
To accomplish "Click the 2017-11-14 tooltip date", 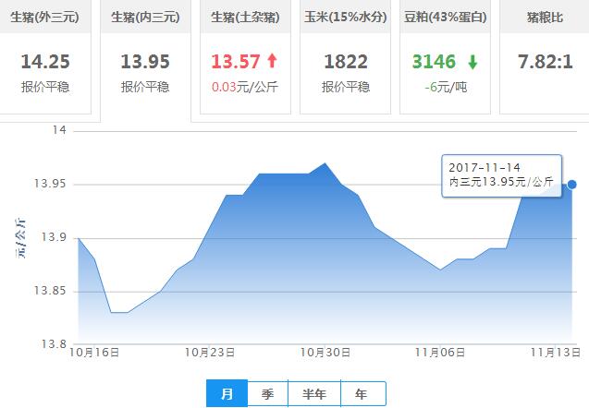I will pyautogui.click(x=485, y=168).
